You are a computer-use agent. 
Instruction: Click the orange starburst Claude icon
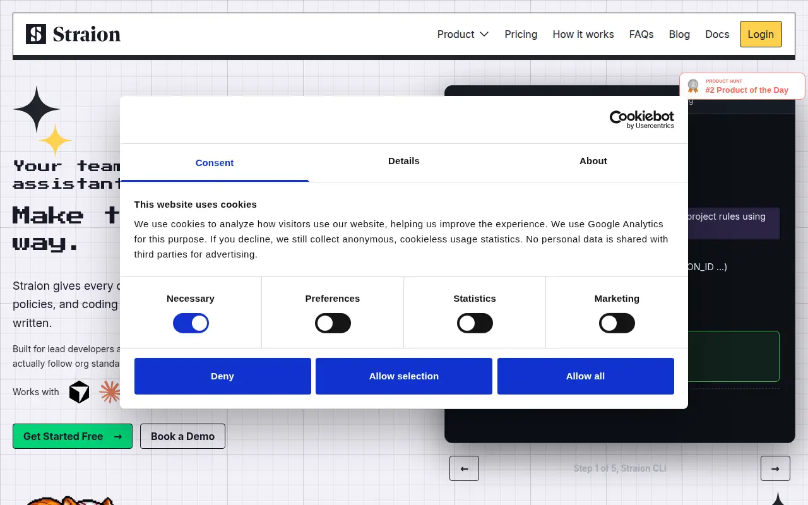click(110, 392)
